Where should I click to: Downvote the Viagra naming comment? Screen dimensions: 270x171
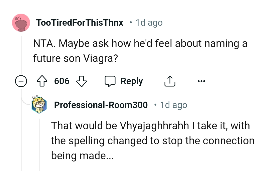tap(82, 81)
